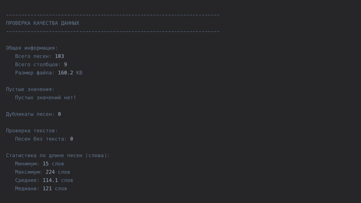
Task: Click the maximum value 224
Action: pyautogui.click(x=50, y=172)
